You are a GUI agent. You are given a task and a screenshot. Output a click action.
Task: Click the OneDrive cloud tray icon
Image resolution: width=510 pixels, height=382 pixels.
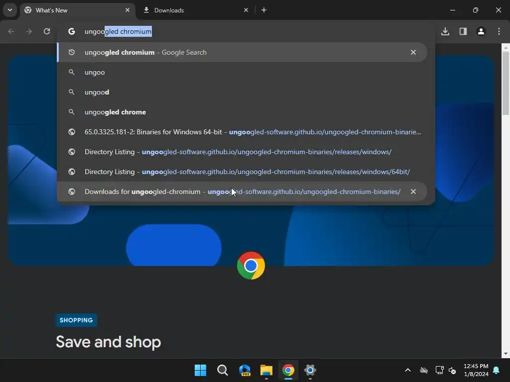pyautogui.click(x=424, y=370)
